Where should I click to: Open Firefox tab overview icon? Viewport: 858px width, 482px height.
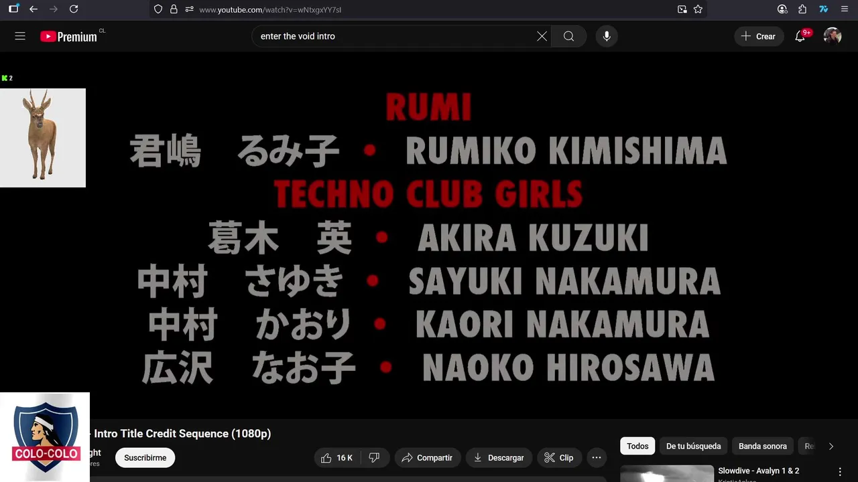click(13, 9)
